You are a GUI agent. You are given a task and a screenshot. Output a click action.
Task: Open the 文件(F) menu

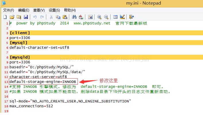pyautogui.click(x=9, y=10)
